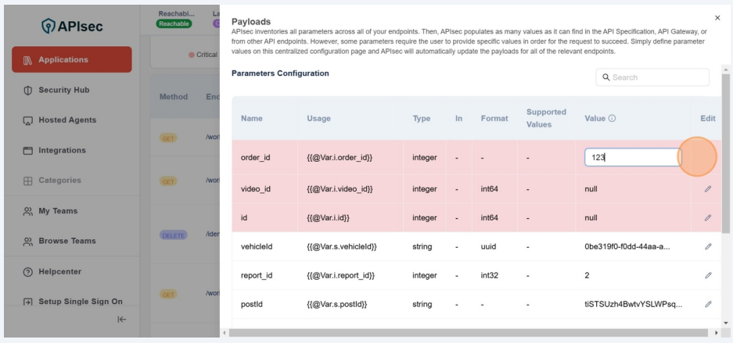
Task: Click the Edit column header
Action: (x=708, y=119)
